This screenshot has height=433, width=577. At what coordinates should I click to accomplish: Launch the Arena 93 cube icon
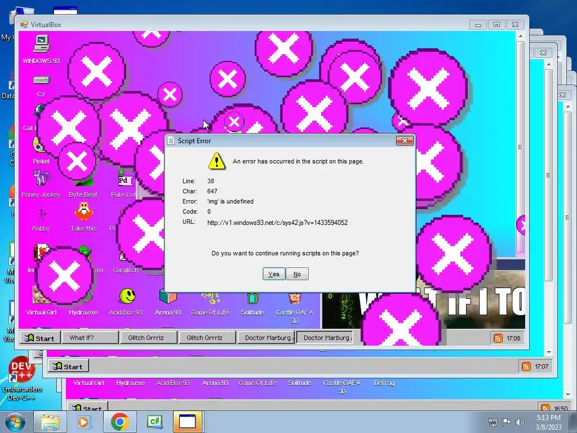tap(168, 297)
